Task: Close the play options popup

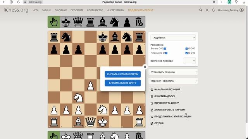Action: tap(145, 67)
